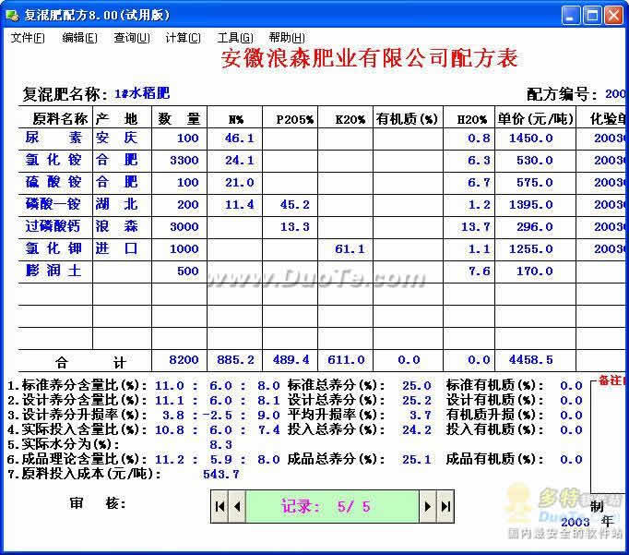Open the 帮助(H) menu

pyautogui.click(x=287, y=38)
